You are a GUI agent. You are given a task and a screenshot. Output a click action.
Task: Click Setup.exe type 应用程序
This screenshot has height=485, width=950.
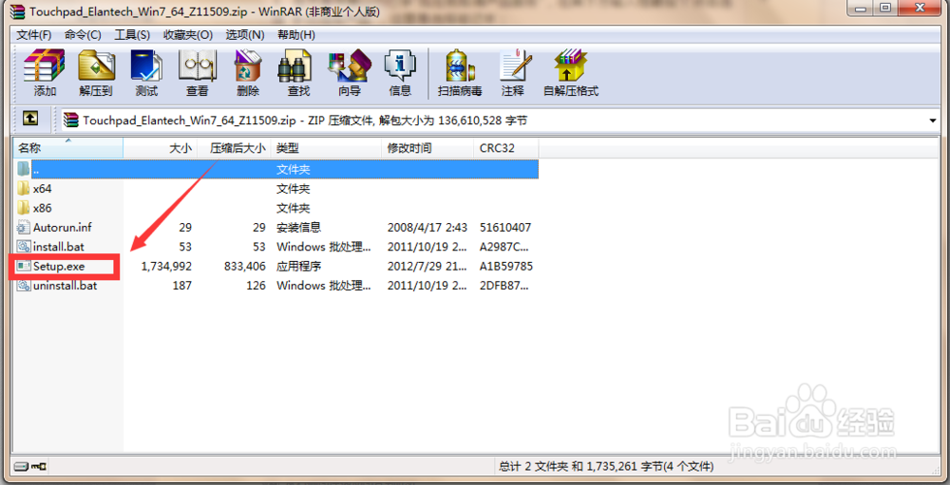[298, 267]
